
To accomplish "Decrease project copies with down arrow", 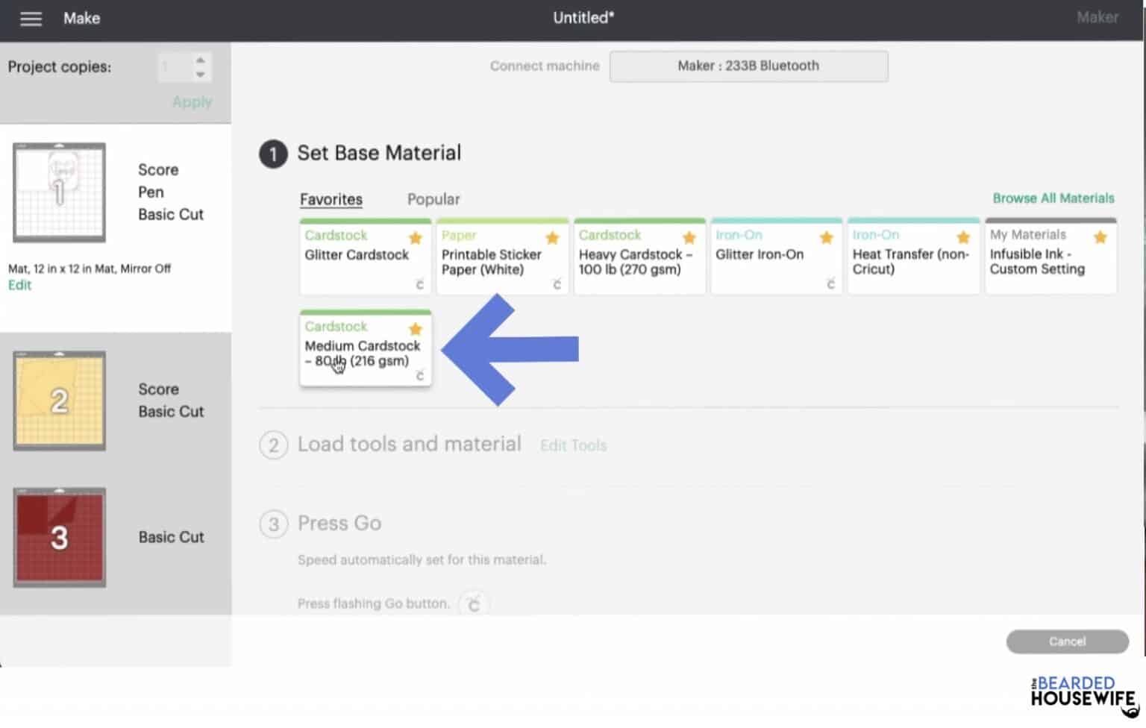I will [200, 75].
